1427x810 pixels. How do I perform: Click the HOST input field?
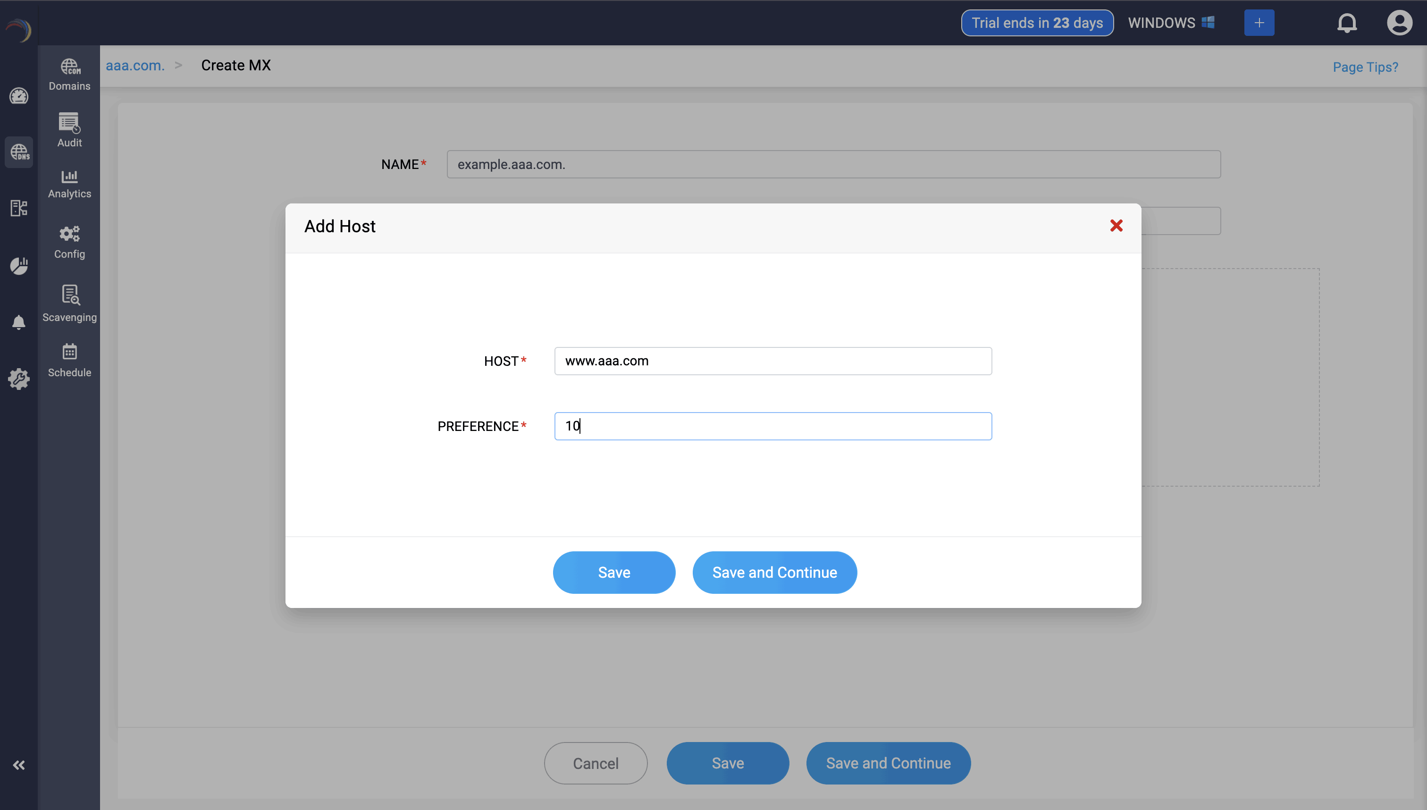click(772, 361)
